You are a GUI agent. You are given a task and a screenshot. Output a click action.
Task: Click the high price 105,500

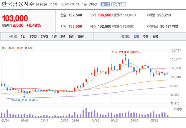104,15
